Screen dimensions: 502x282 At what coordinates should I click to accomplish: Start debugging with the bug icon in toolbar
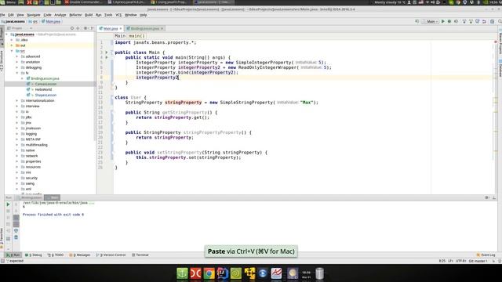449,21
